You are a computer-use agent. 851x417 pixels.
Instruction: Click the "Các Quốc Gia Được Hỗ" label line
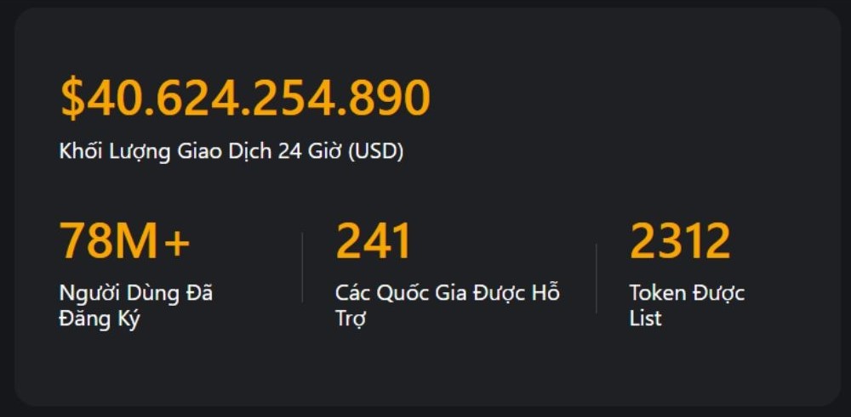pos(447,293)
